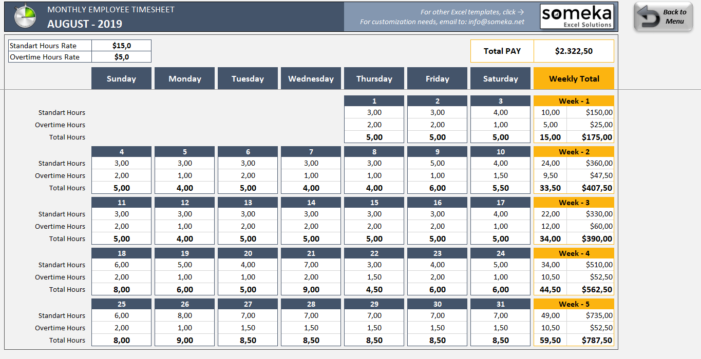Edit the Overtime Hours Rate value $5,0
This screenshot has height=359, width=701.
[x=122, y=57]
